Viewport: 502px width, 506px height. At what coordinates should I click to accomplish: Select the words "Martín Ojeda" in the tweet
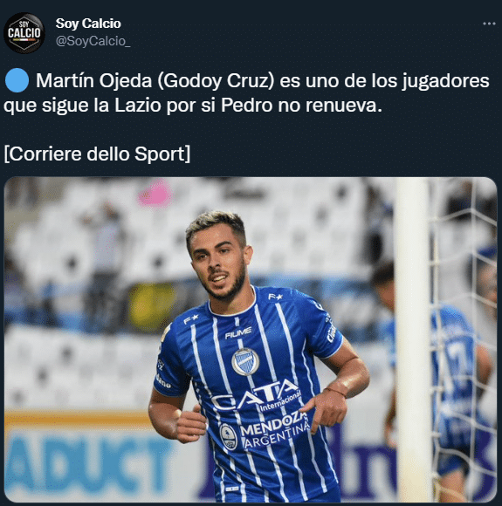(x=93, y=80)
